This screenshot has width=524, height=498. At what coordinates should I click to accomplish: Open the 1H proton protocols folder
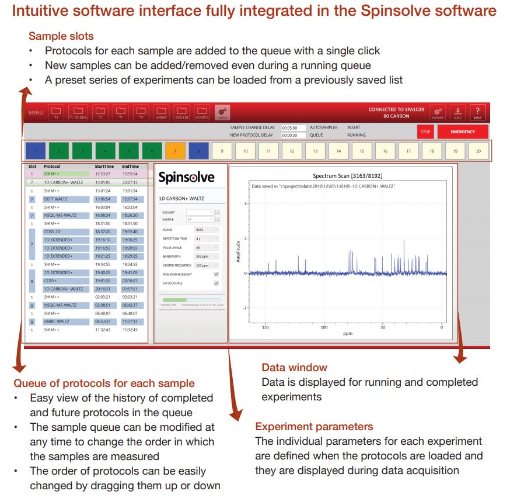(56, 112)
